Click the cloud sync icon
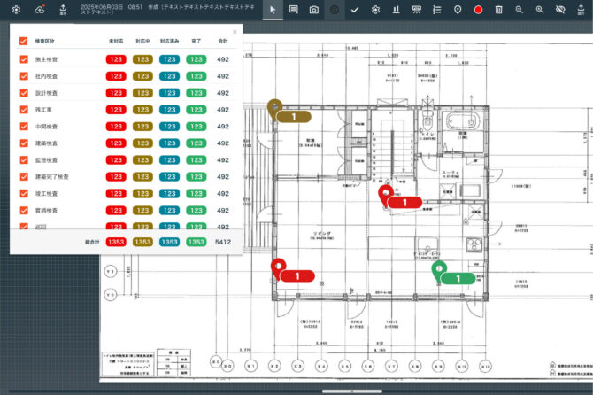Image resolution: width=593 pixels, height=395 pixels. coord(39,10)
